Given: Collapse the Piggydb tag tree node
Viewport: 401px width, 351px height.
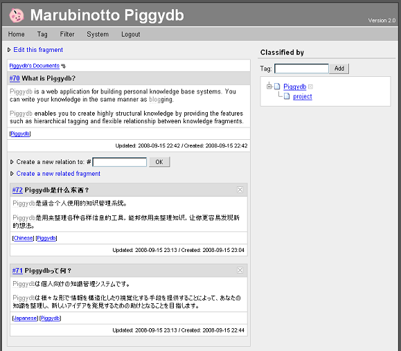Looking at the screenshot, I should coord(269,87).
